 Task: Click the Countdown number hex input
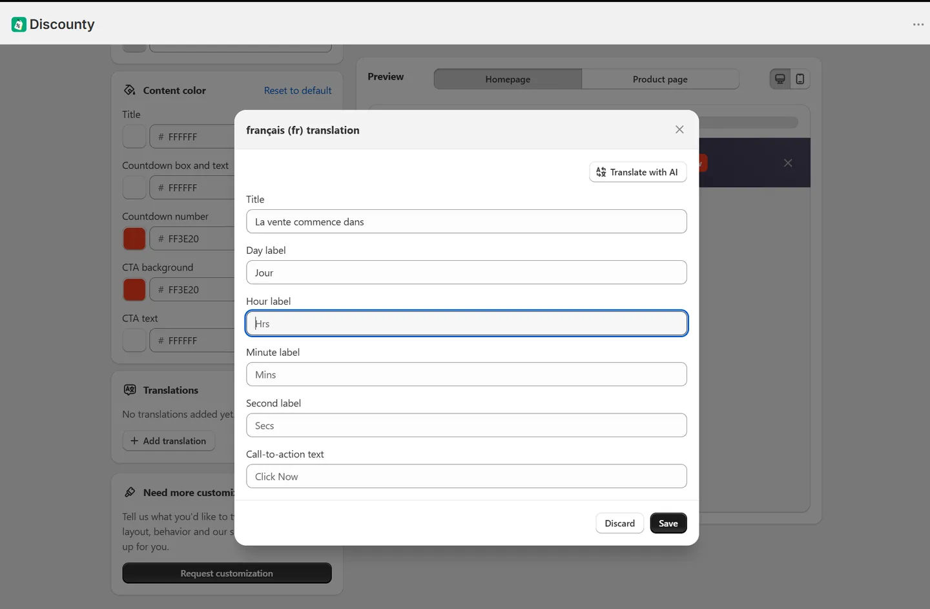click(x=192, y=239)
